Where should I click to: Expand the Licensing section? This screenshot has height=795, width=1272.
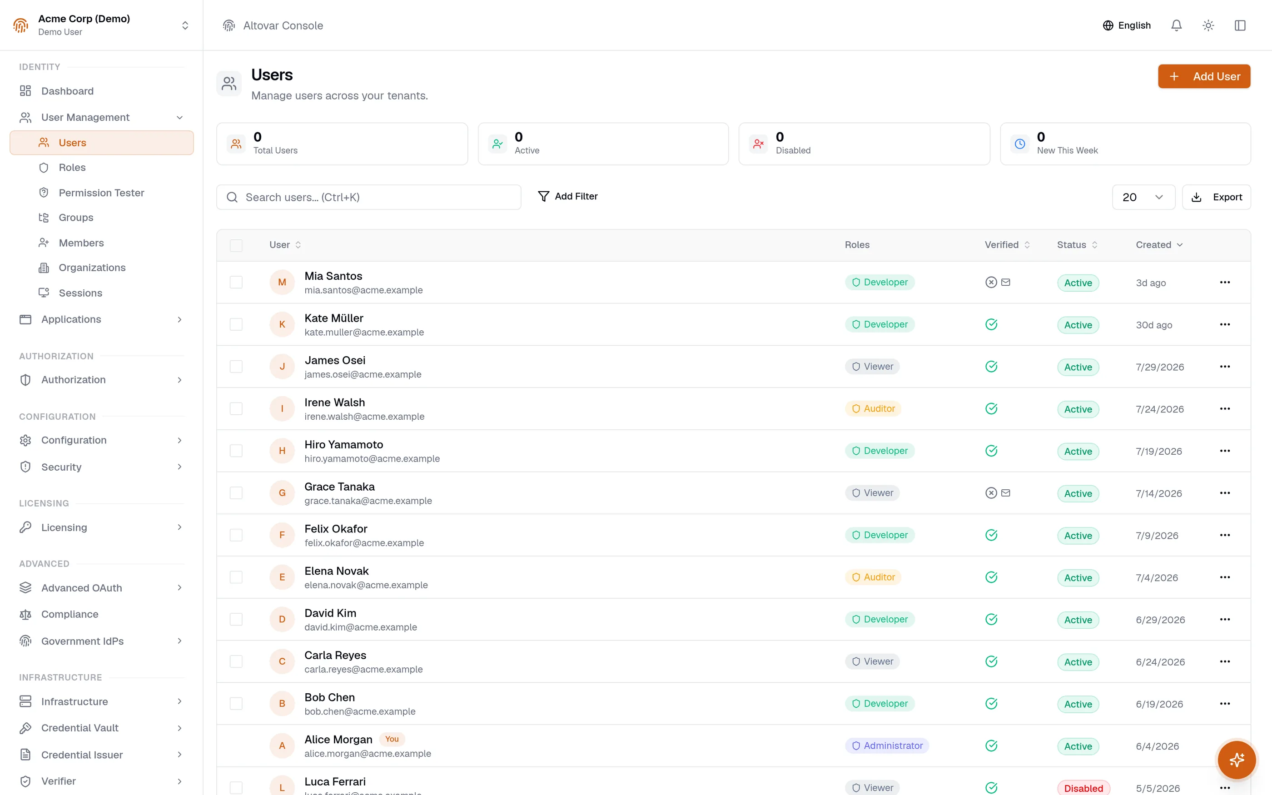101,527
